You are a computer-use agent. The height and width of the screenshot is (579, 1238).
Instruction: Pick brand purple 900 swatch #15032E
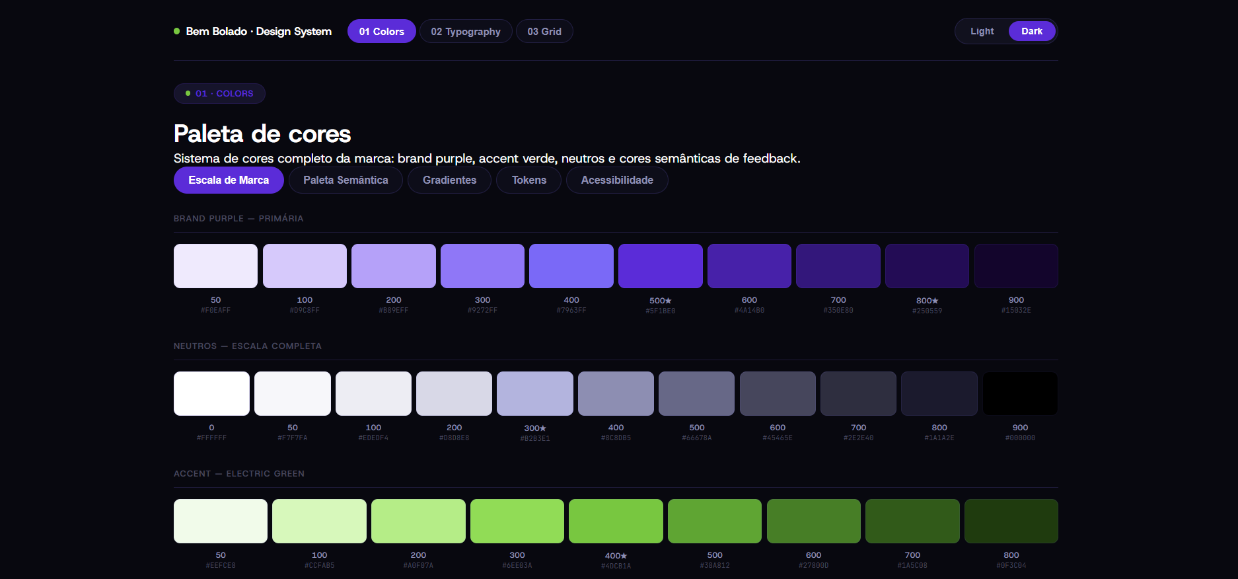[x=1016, y=266]
